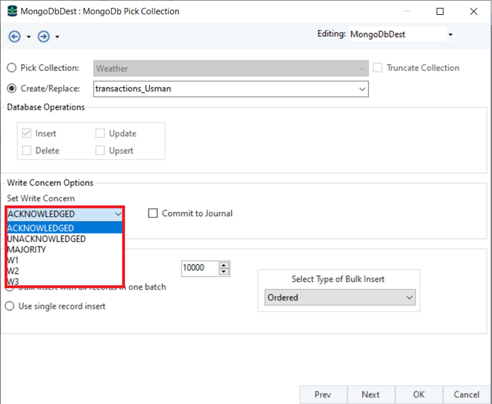The image size is (492, 404).
Task: Click the batch size 10000 input field
Action: [x=199, y=268]
